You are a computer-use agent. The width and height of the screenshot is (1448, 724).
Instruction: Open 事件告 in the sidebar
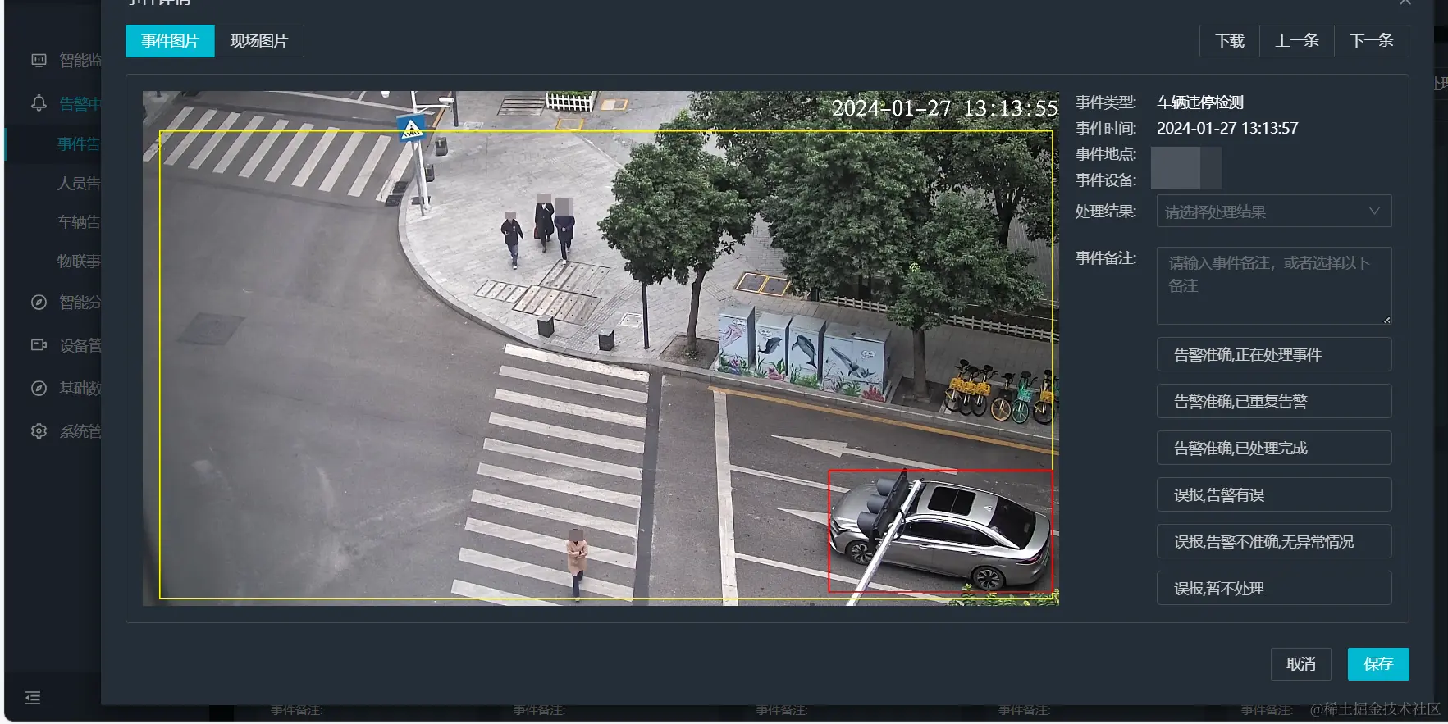(x=78, y=144)
